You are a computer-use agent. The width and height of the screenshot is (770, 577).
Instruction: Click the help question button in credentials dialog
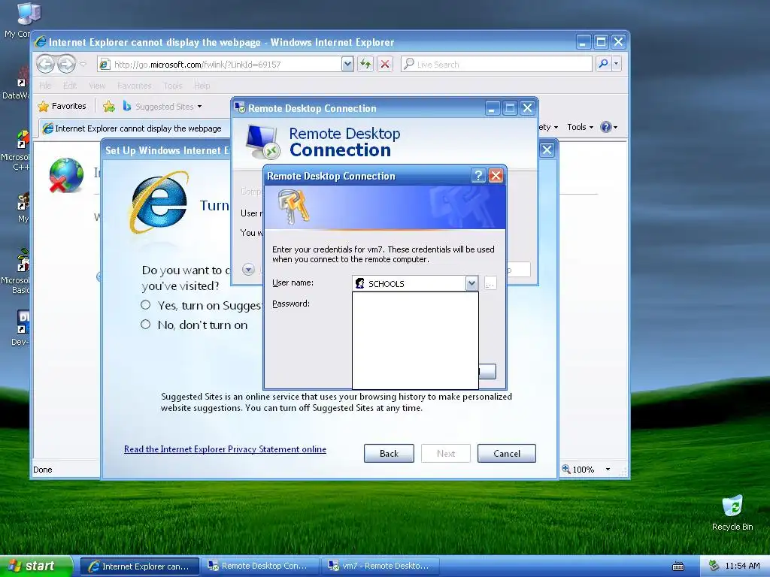coord(478,176)
